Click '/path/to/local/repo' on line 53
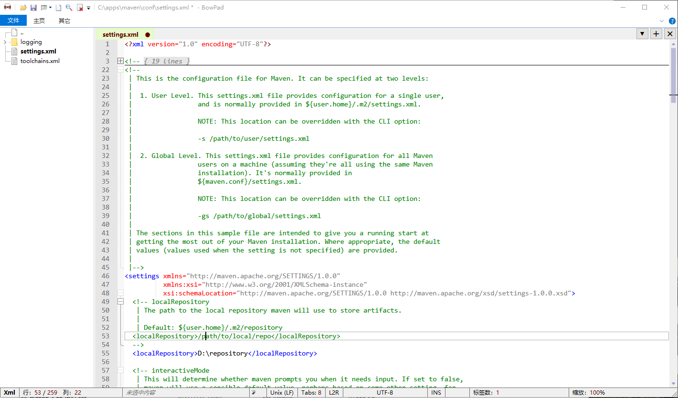Image resolution: width=678 pixels, height=398 pixels. 234,336
